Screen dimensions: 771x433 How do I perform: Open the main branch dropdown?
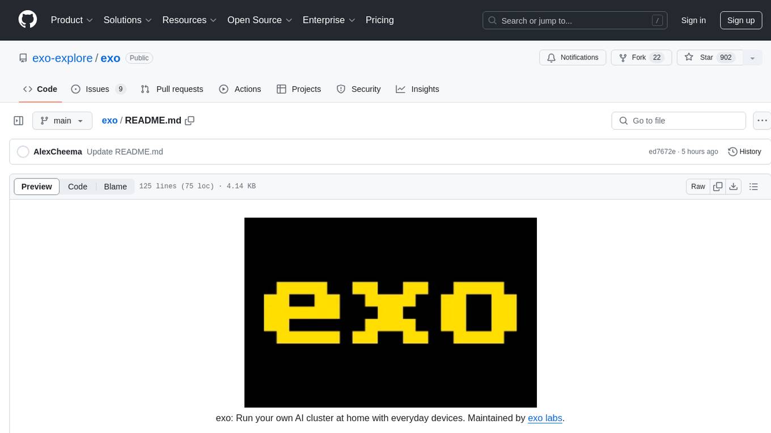(x=62, y=121)
